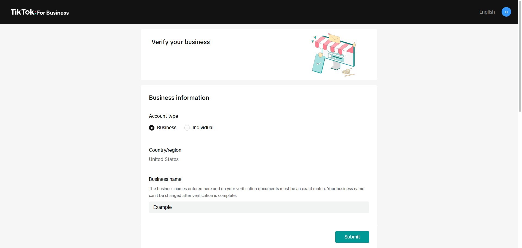Click the Business name input field
522x248 pixels.
click(x=259, y=207)
